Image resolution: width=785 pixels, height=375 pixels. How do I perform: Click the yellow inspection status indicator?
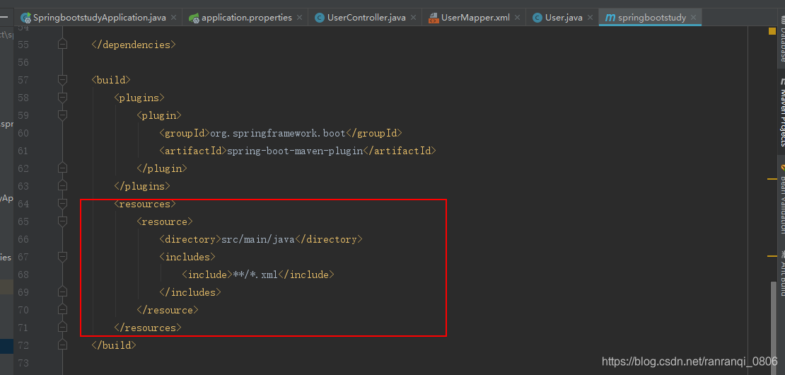click(772, 32)
